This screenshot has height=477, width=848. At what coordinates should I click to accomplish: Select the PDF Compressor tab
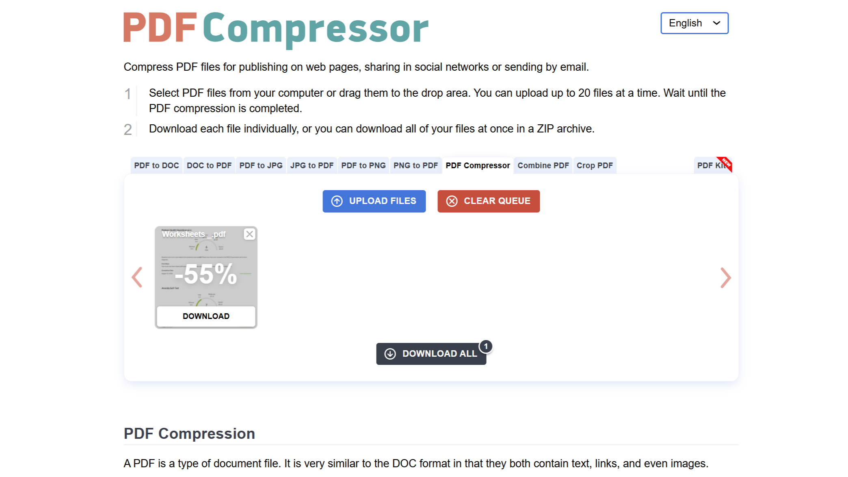point(478,165)
